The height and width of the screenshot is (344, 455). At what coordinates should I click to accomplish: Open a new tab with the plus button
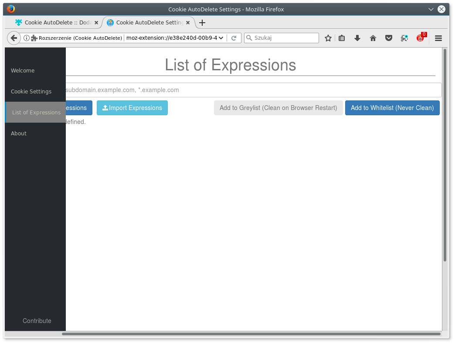coord(202,23)
